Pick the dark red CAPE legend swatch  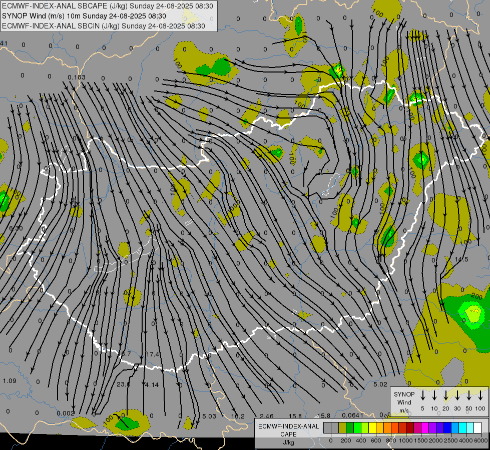coord(410,427)
